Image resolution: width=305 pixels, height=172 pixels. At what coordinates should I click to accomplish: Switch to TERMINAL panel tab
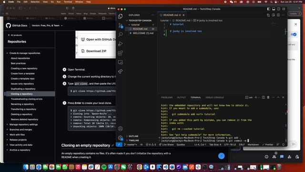tap(195, 97)
